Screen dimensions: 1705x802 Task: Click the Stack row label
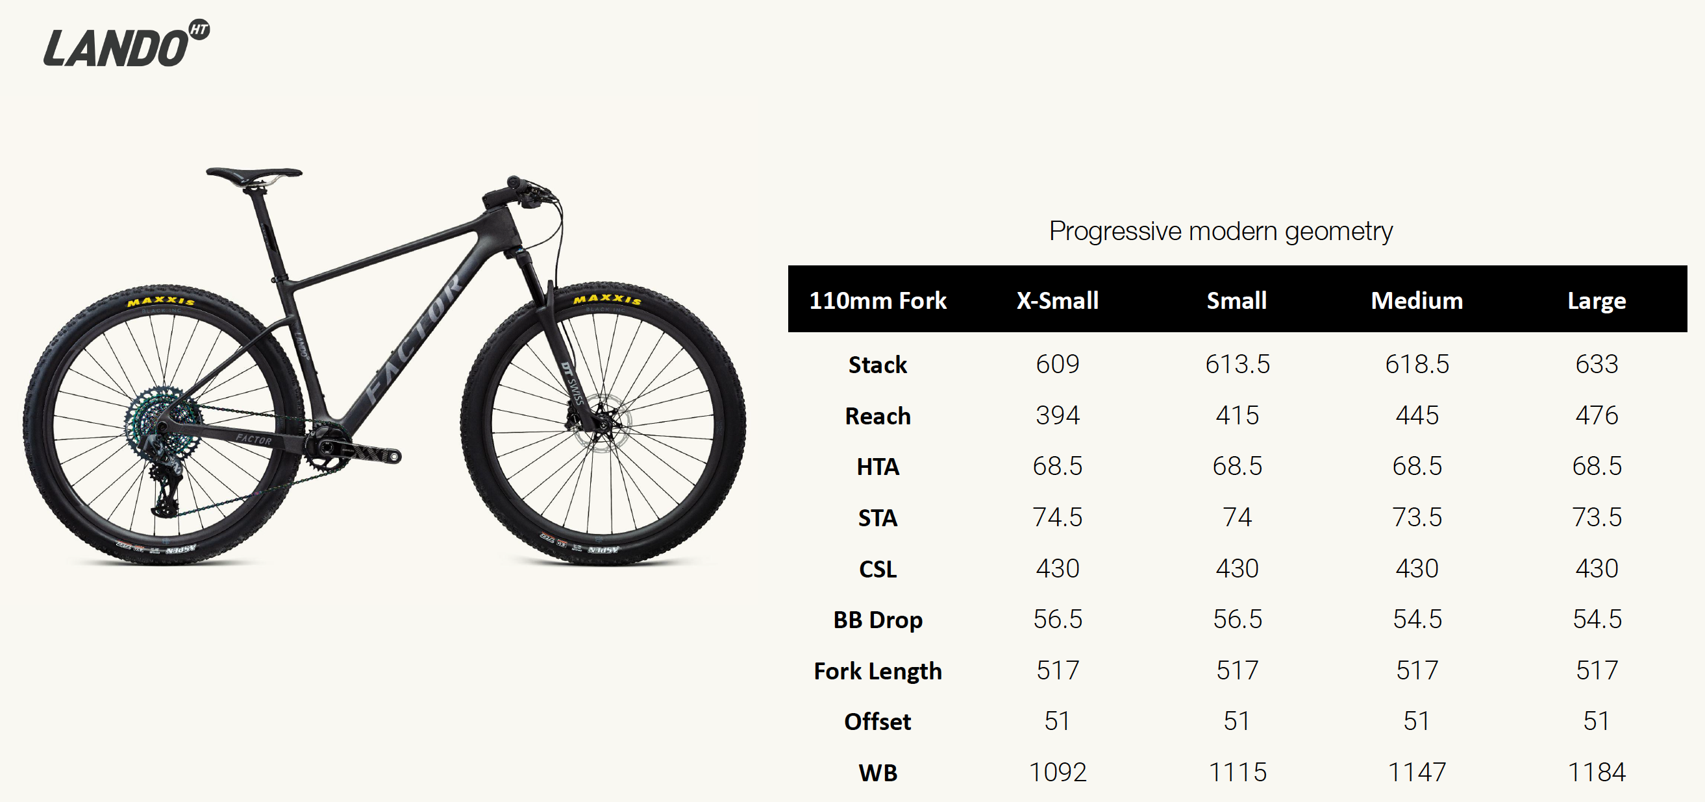878,365
